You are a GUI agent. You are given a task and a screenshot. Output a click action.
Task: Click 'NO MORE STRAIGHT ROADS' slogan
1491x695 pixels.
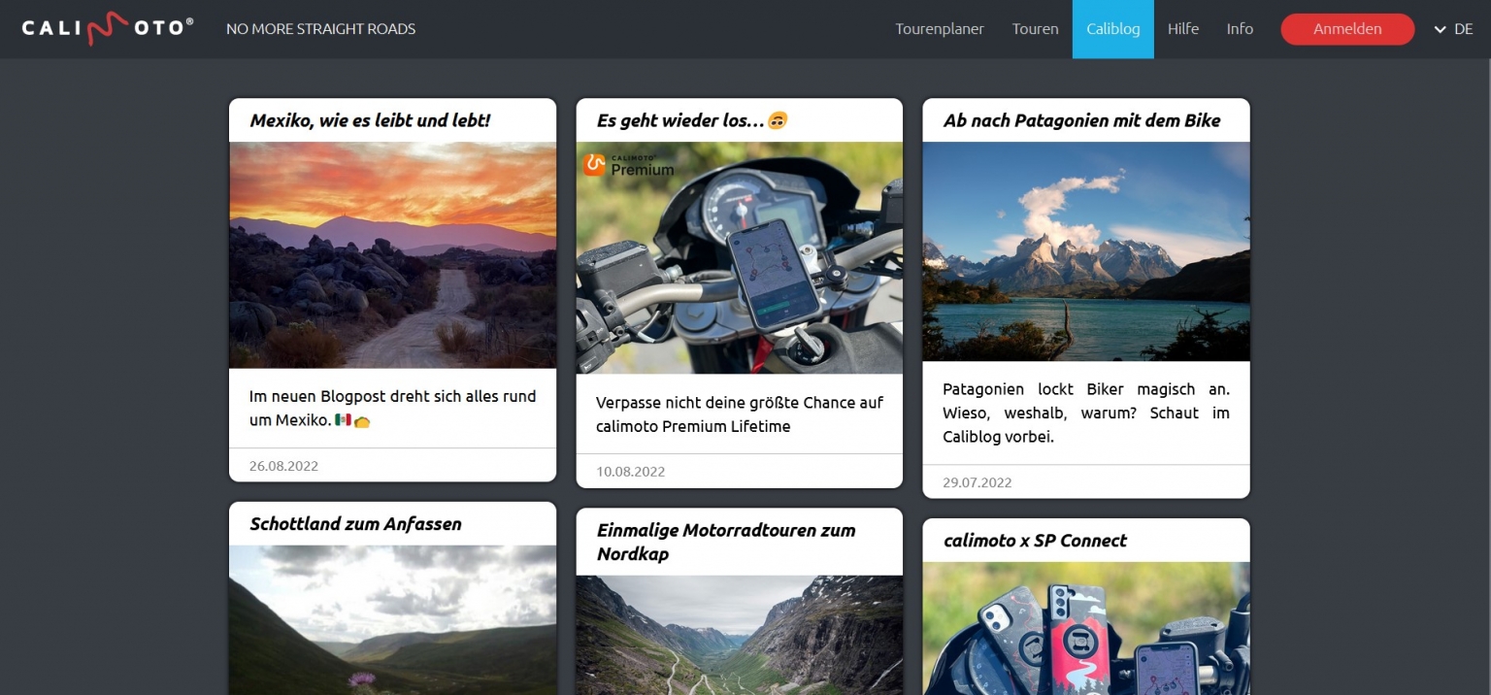[x=320, y=29]
